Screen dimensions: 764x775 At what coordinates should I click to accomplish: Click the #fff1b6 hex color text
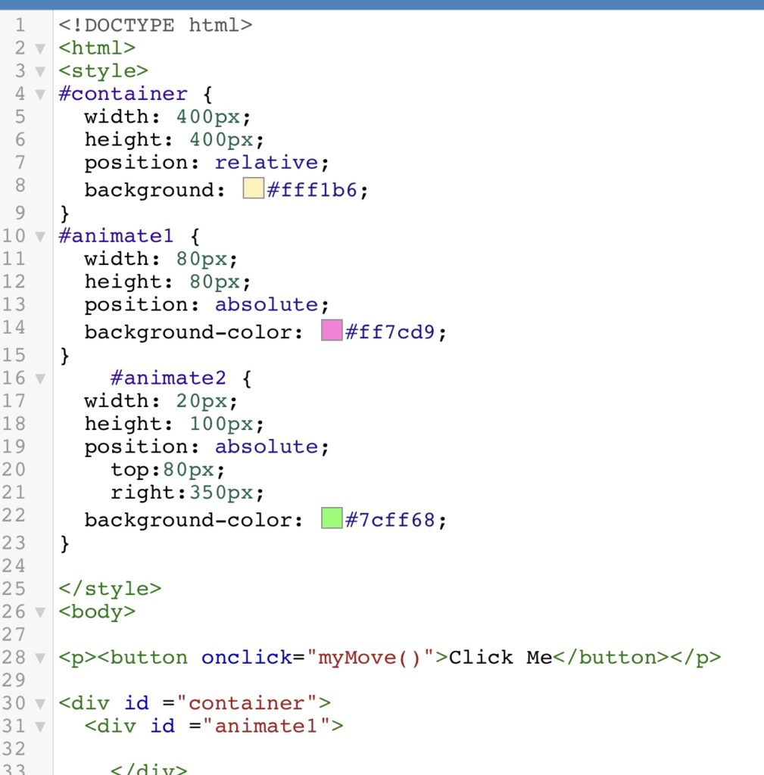pos(311,190)
